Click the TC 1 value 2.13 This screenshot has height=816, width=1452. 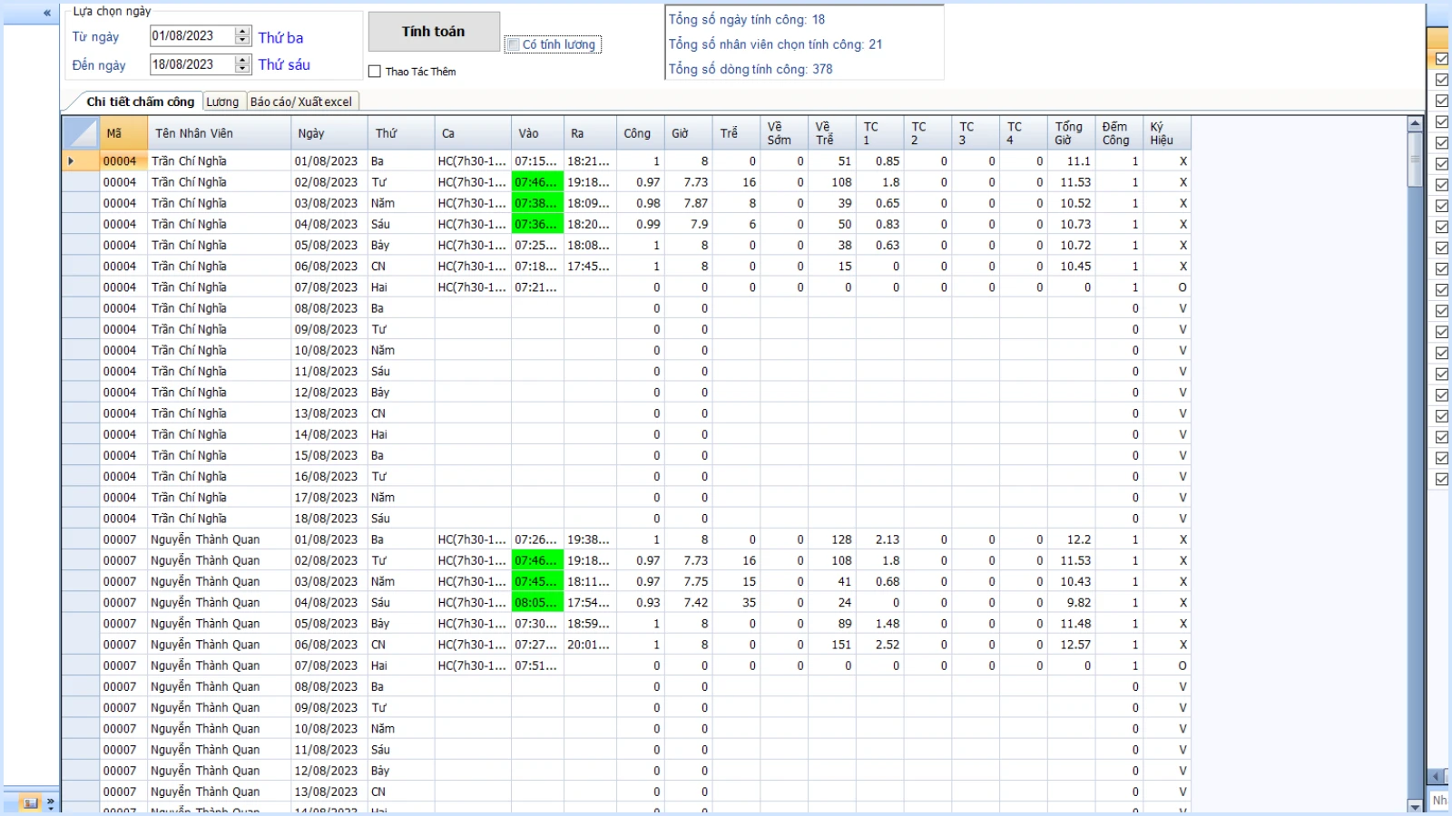[x=880, y=539]
